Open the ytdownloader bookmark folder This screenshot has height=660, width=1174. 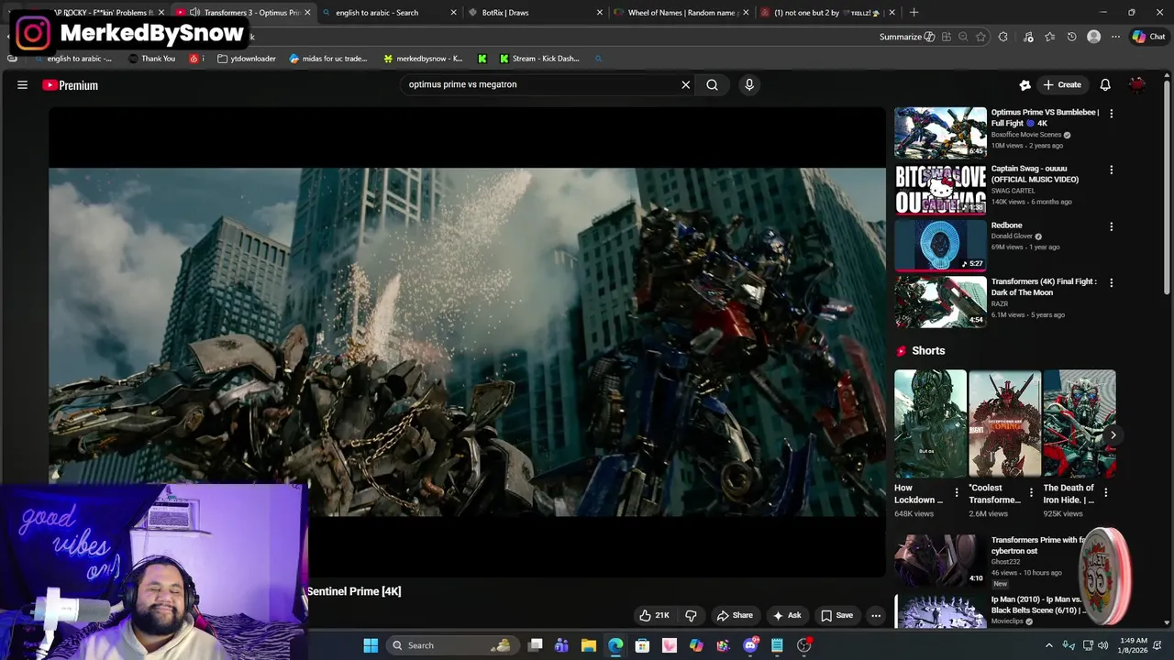247,59
